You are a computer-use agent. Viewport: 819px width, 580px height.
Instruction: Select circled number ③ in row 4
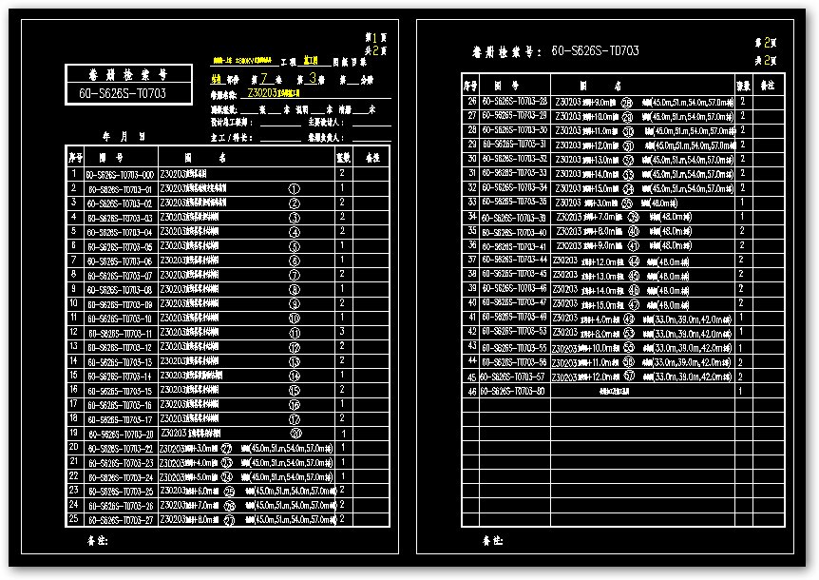pyautogui.click(x=293, y=219)
